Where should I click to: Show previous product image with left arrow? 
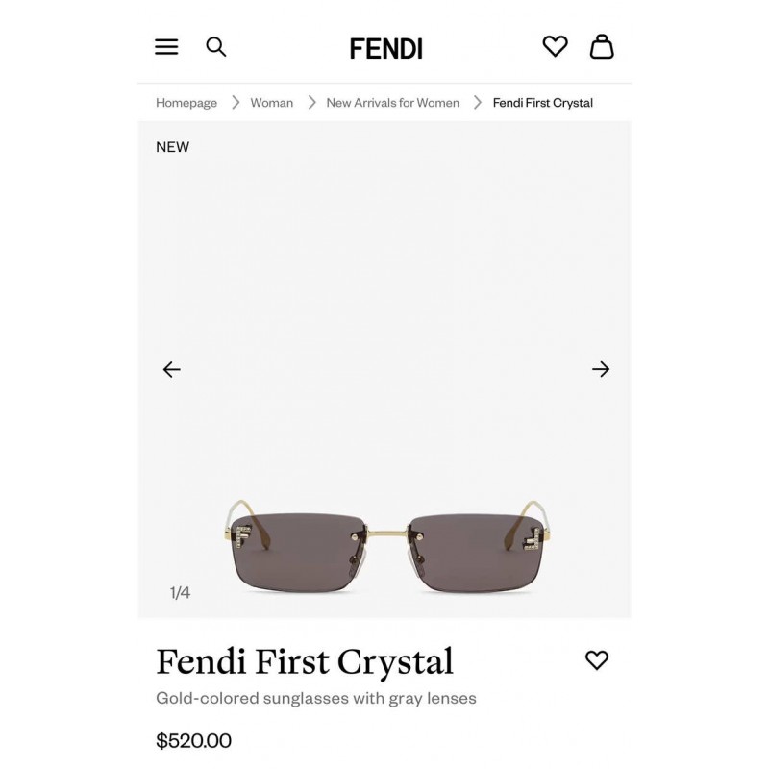pos(172,369)
